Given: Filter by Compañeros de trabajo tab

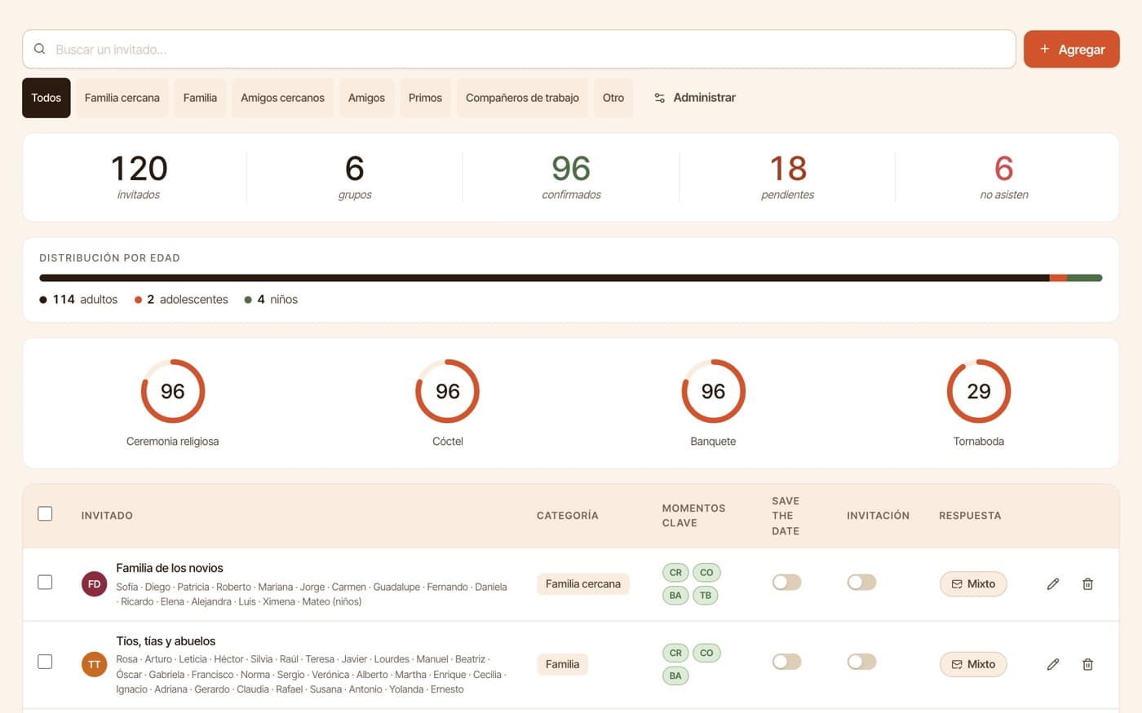Looking at the screenshot, I should [522, 98].
